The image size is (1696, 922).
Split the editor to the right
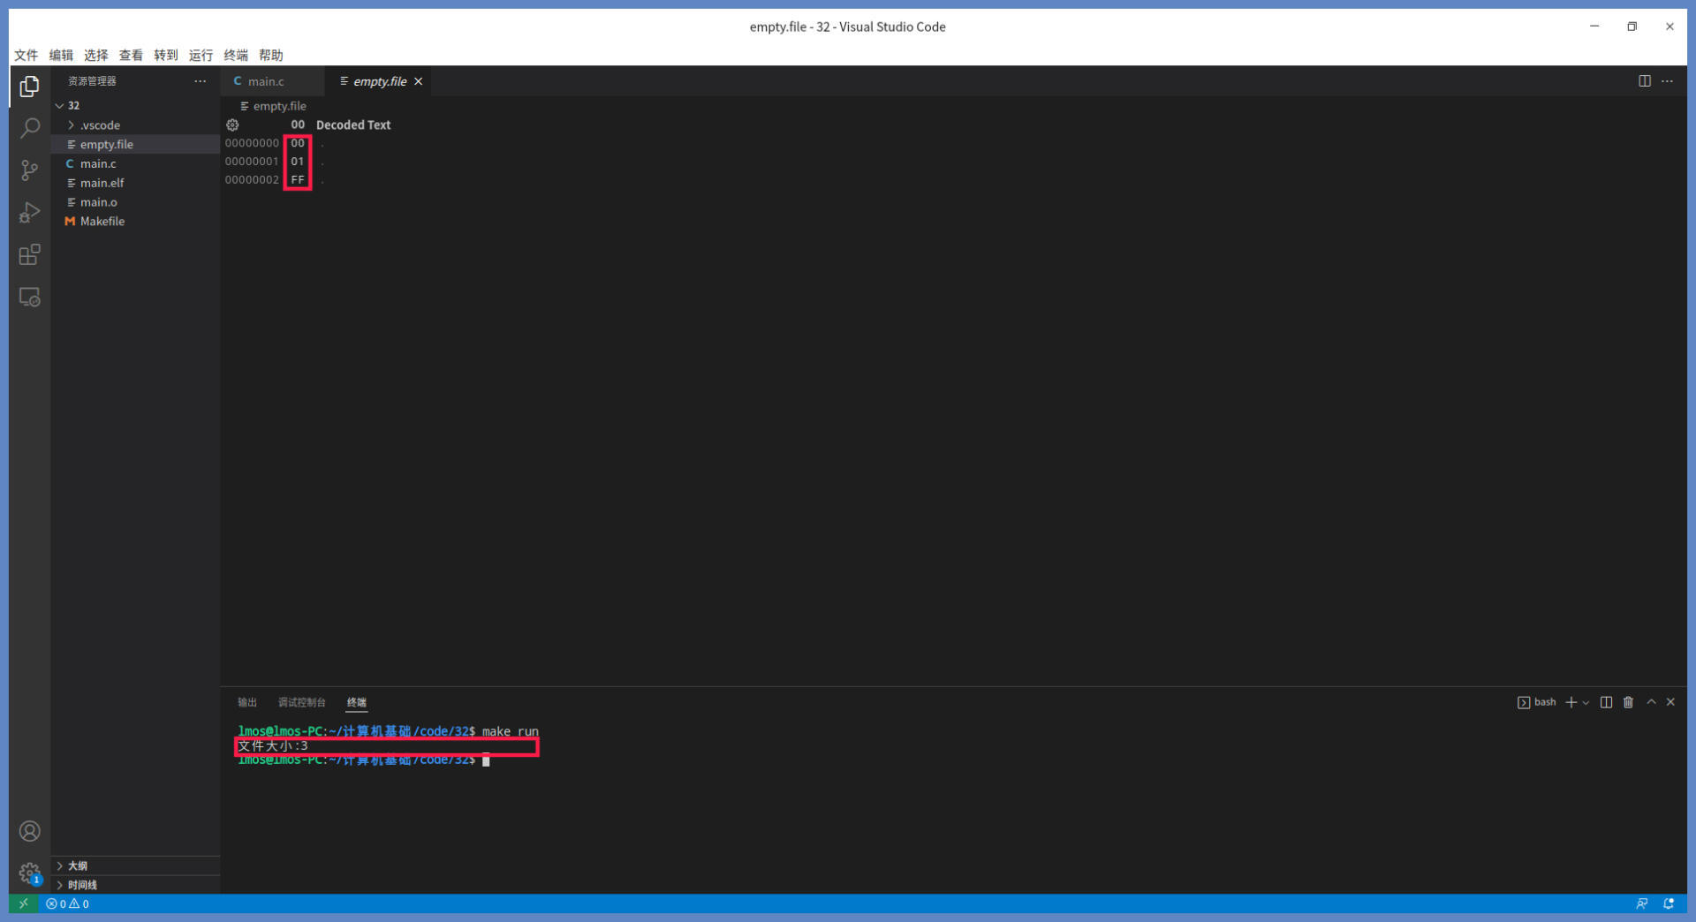click(x=1644, y=81)
